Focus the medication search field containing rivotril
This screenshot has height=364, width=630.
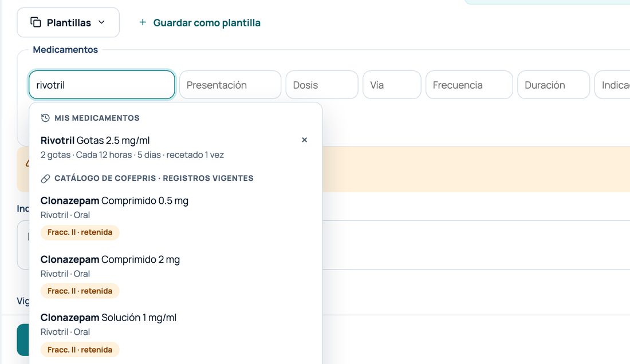(101, 85)
